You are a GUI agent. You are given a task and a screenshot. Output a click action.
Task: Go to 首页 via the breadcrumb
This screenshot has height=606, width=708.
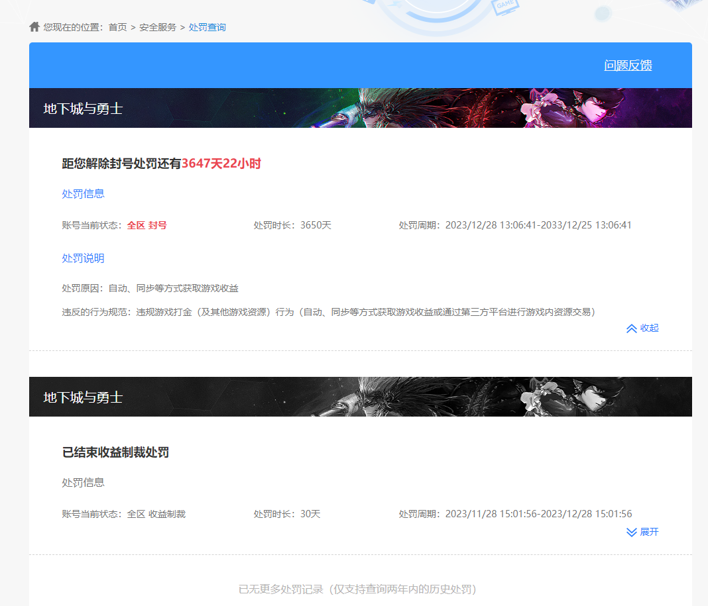click(117, 27)
